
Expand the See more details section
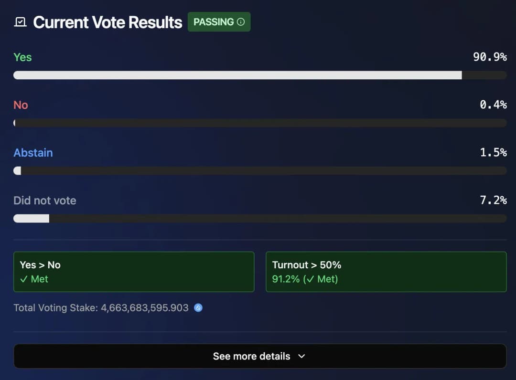(260, 356)
